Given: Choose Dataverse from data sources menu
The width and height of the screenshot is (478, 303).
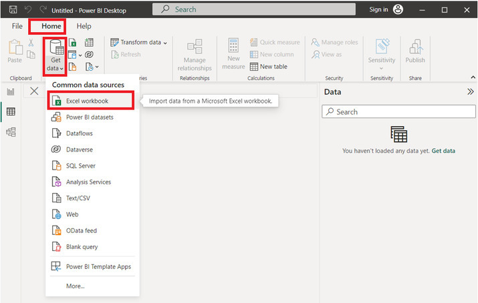Looking at the screenshot, I should (92, 149).
